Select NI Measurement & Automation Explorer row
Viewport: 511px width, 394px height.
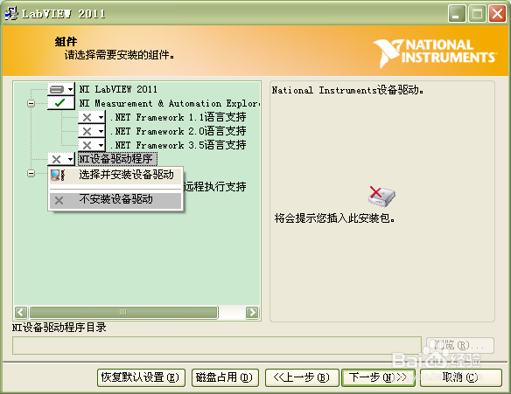click(169, 103)
